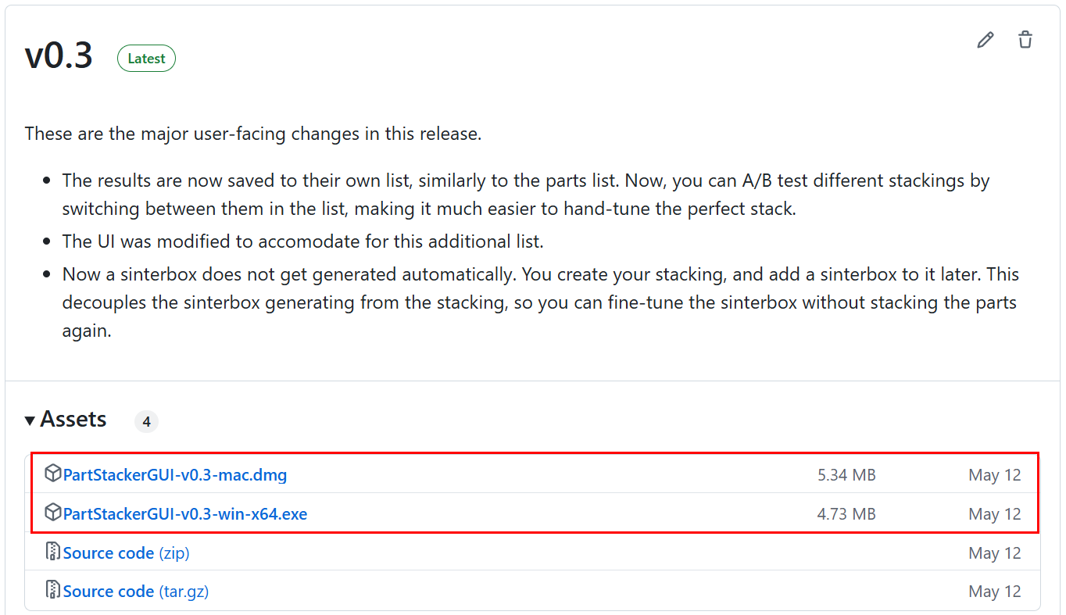The image size is (1066, 615).
Task: Click the pencil icon to edit release
Action: (x=986, y=40)
